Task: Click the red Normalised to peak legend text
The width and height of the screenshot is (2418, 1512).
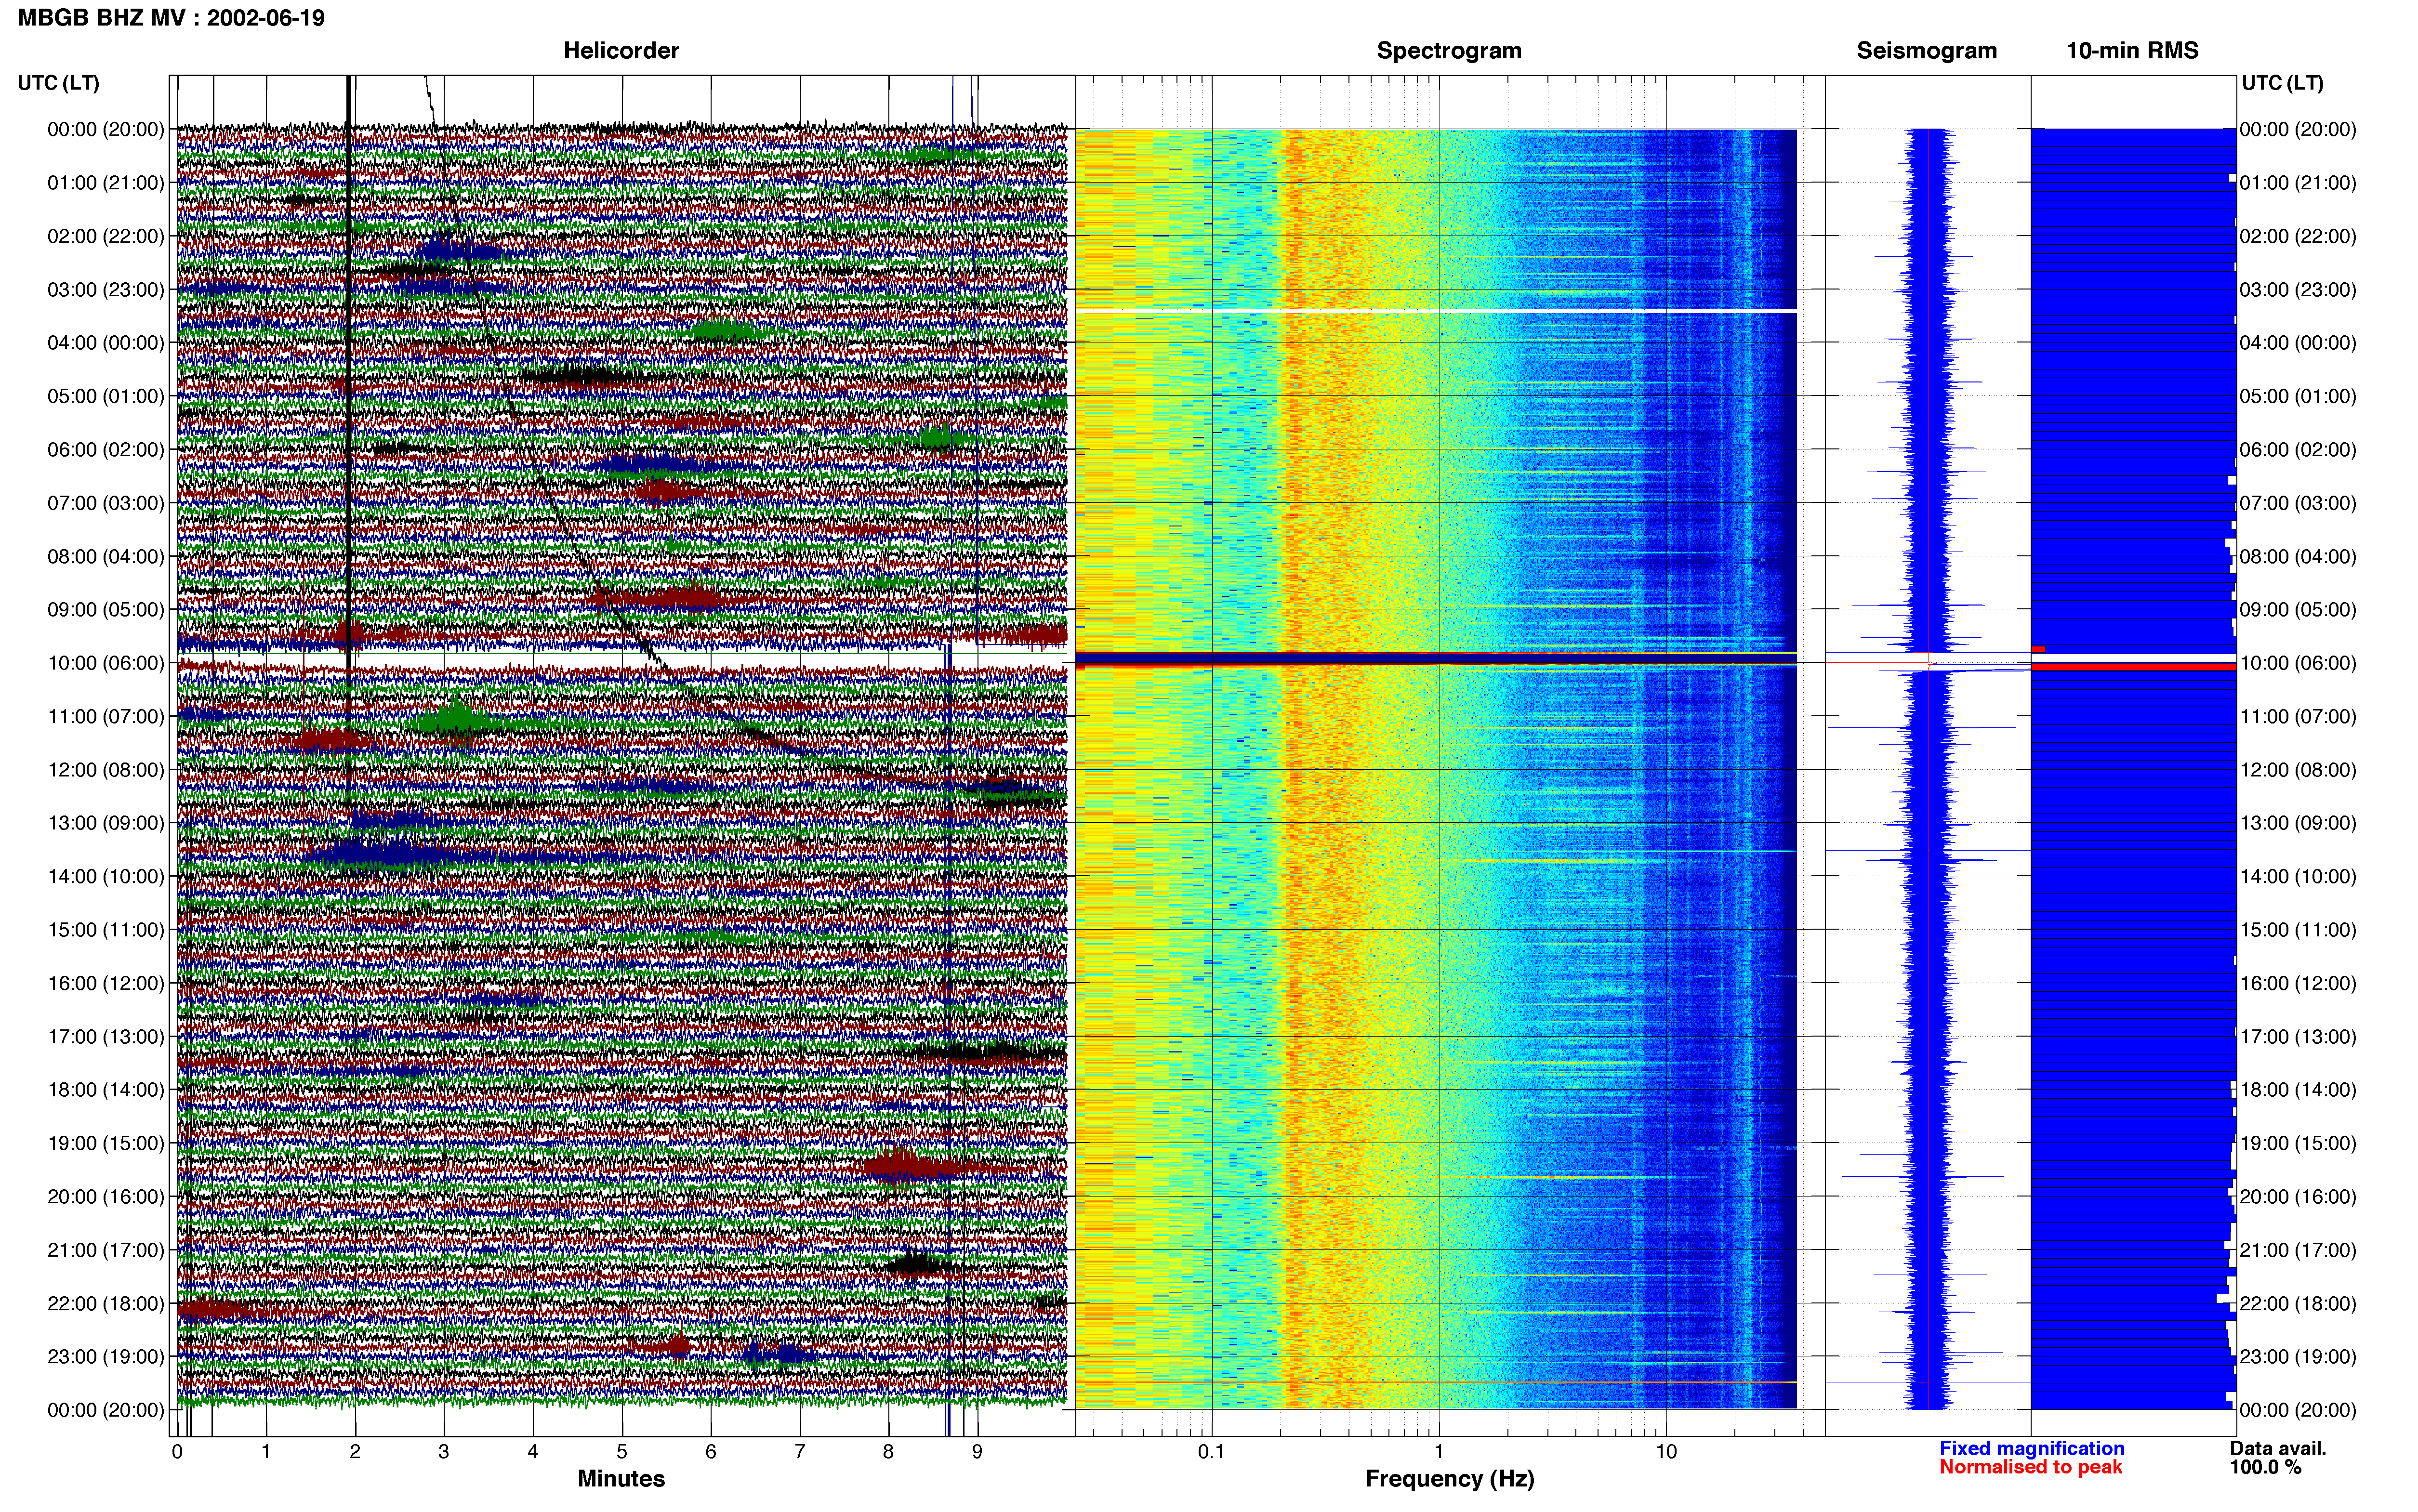Action: pyautogui.click(x=2030, y=1467)
